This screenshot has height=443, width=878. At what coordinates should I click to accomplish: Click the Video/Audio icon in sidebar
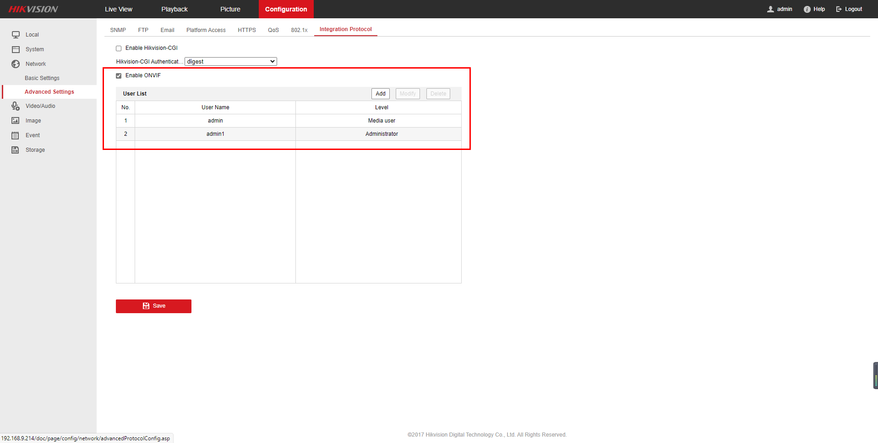16,106
